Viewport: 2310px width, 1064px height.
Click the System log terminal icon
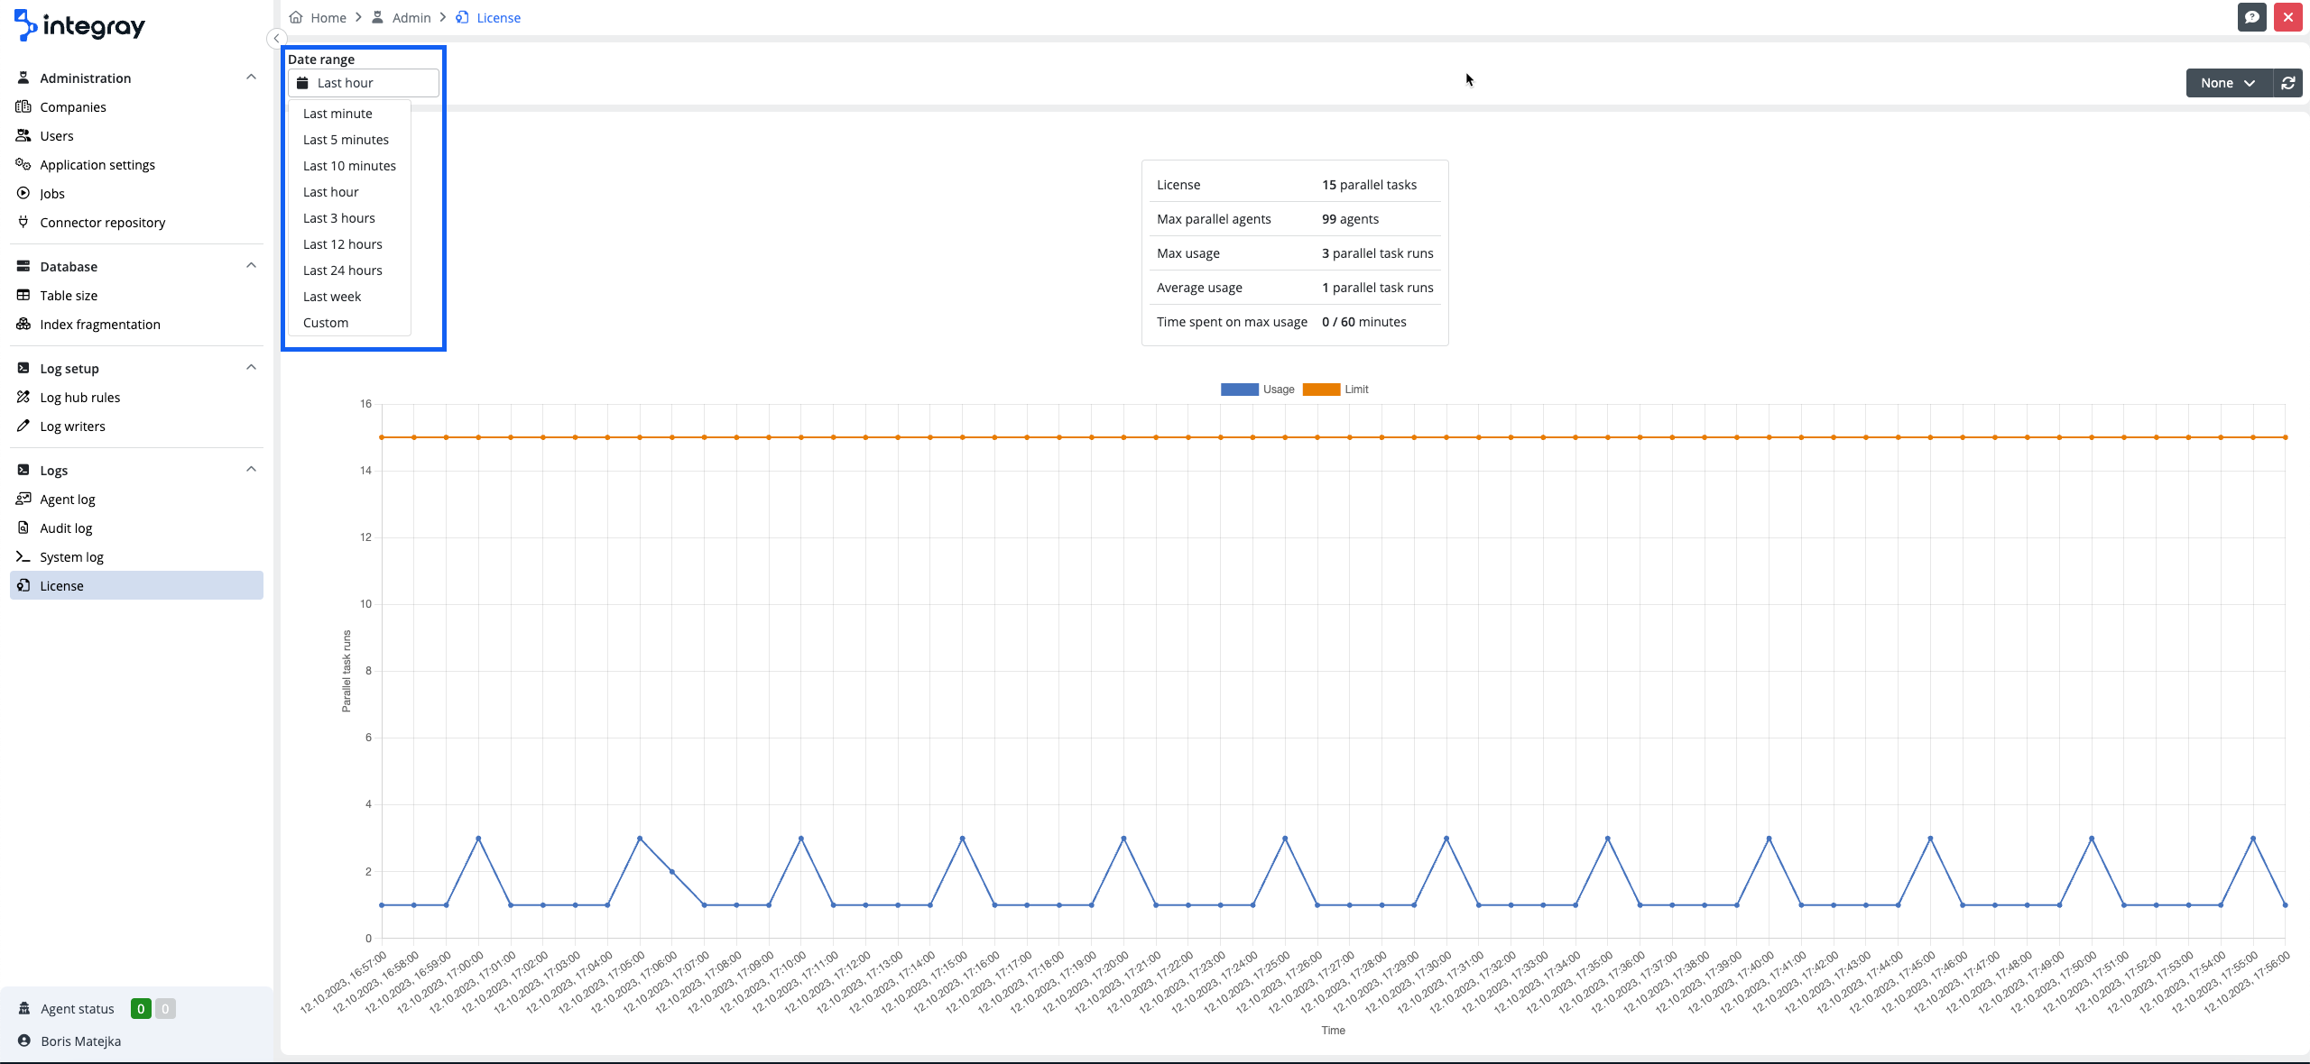click(x=23, y=557)
